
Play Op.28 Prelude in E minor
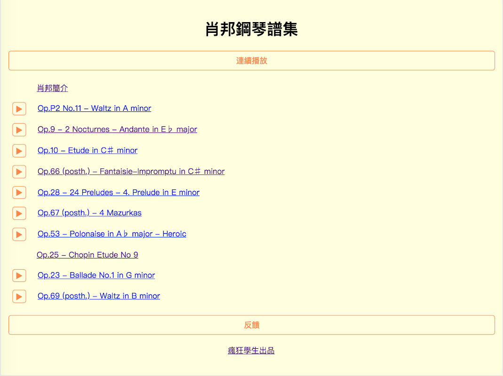pos(19,193)
